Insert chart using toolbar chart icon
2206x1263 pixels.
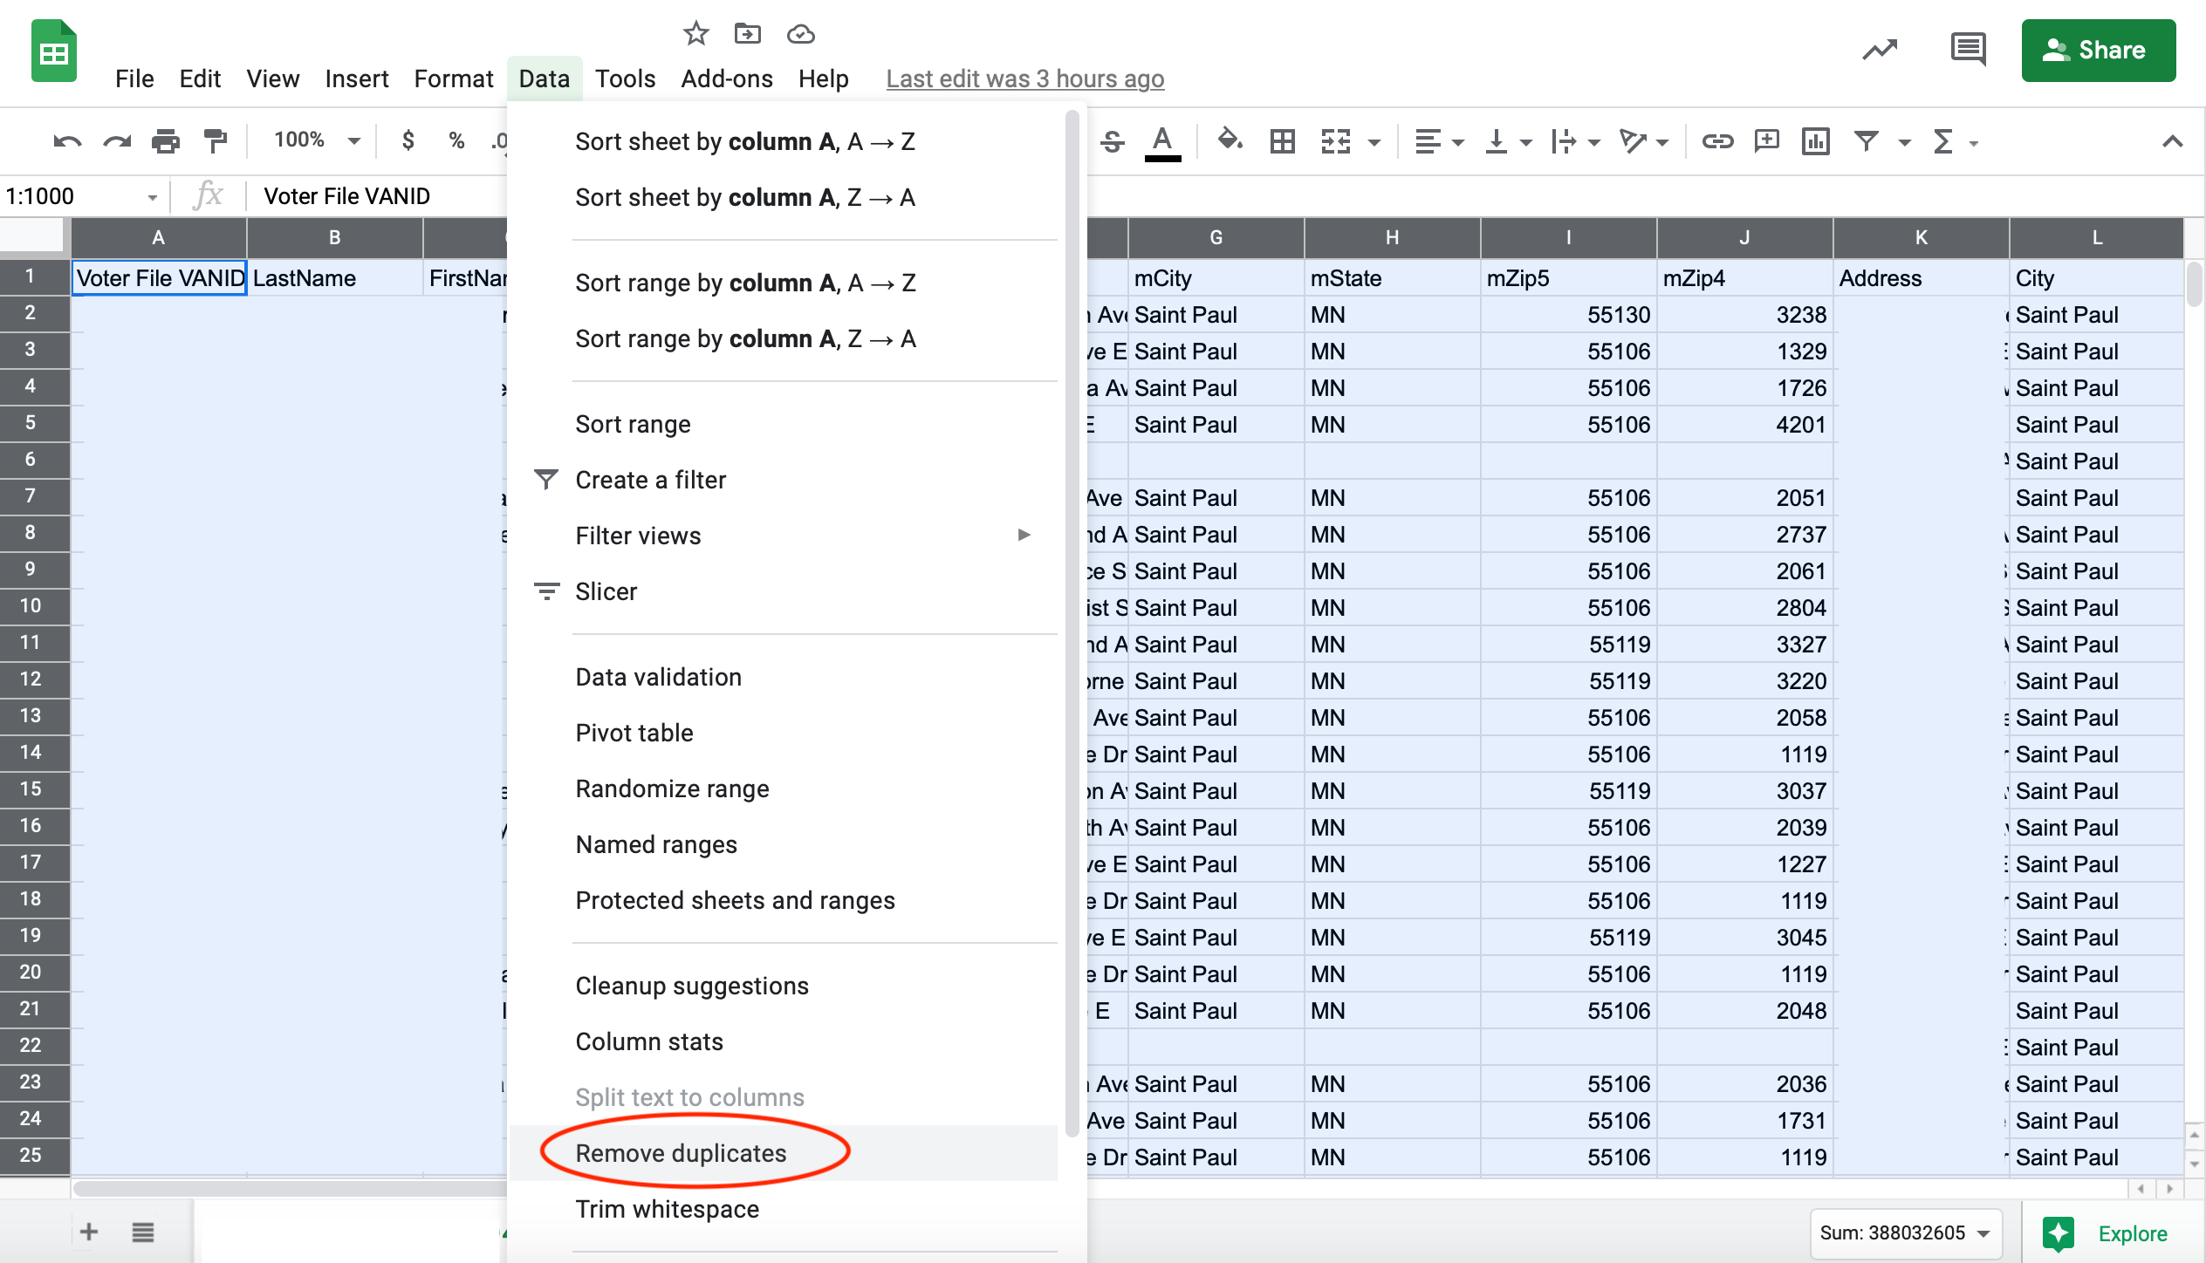coord(1816,141)
